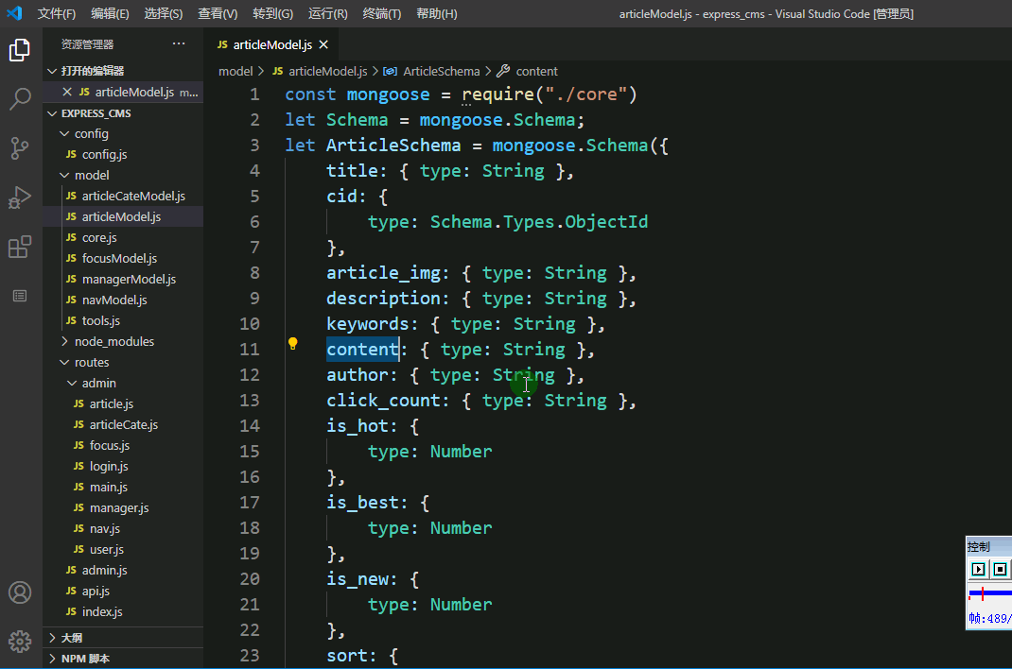Screen dimensions: 1012x669
Task: Collapse the Open Editors section
Action: click(x=123, y=71)
